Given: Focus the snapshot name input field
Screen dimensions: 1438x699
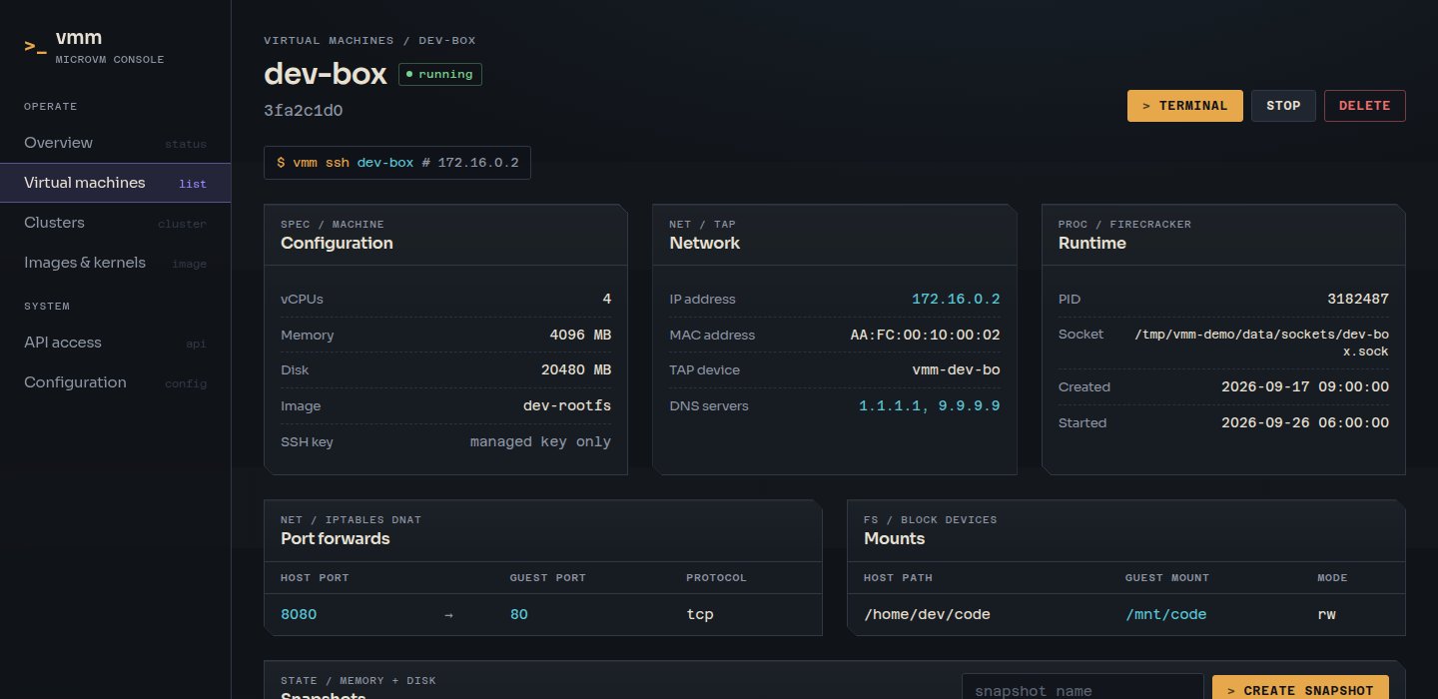Looking at the screenshot, I should coord(1082,689).
